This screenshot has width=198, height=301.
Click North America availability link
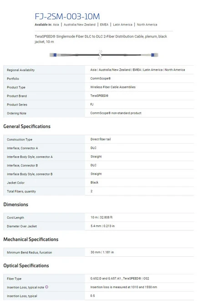147,25
